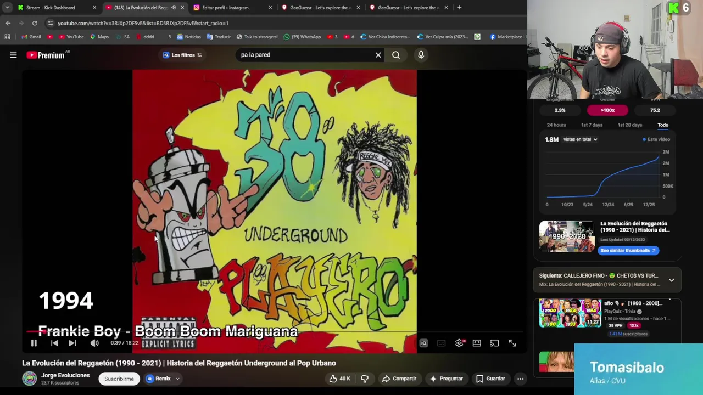Pause the video with the pause button
Screen dimensions: 703x395
pyautogui.click(x=34, y=343)
